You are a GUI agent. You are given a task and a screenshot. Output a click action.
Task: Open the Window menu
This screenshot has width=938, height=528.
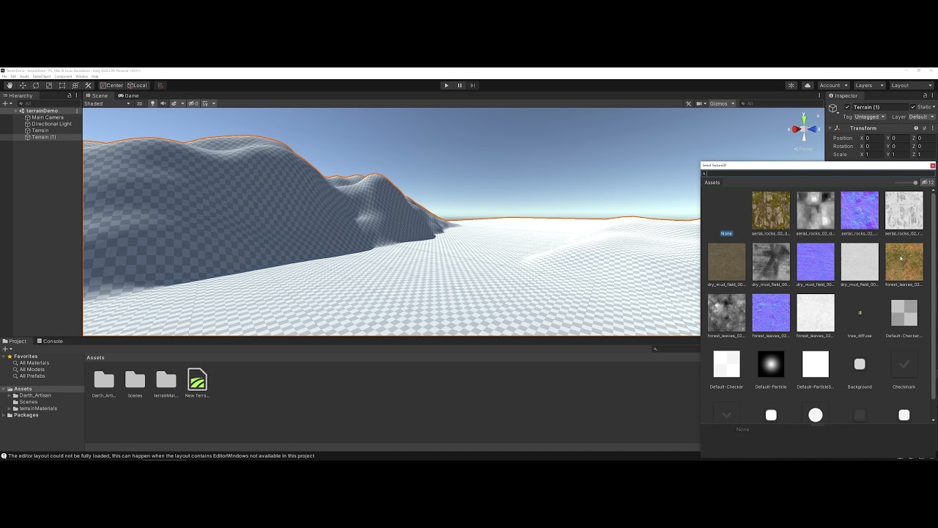[82, 76]
